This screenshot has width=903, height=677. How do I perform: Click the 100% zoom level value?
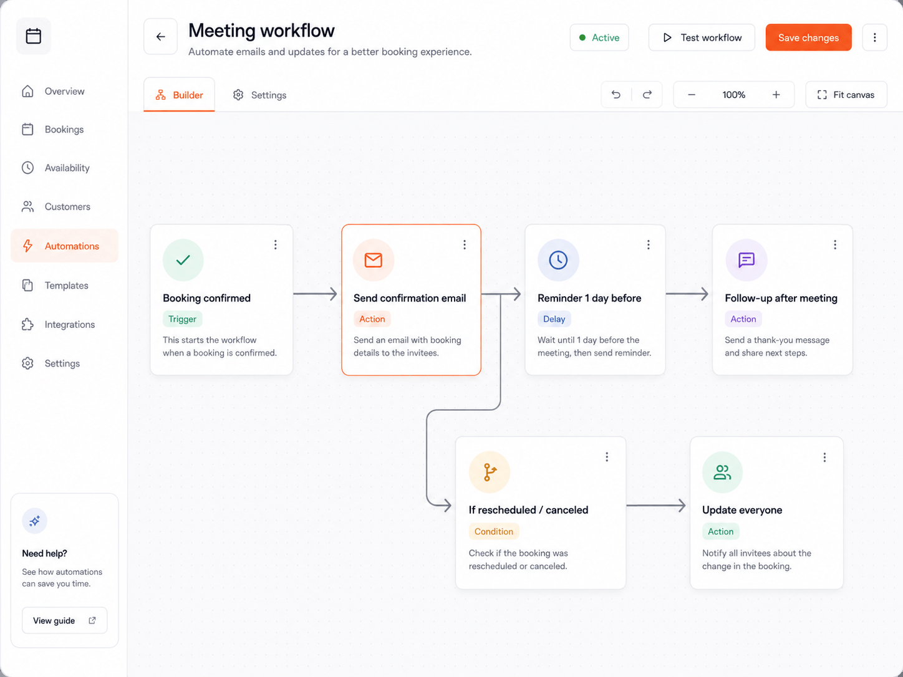pos(733,95)
